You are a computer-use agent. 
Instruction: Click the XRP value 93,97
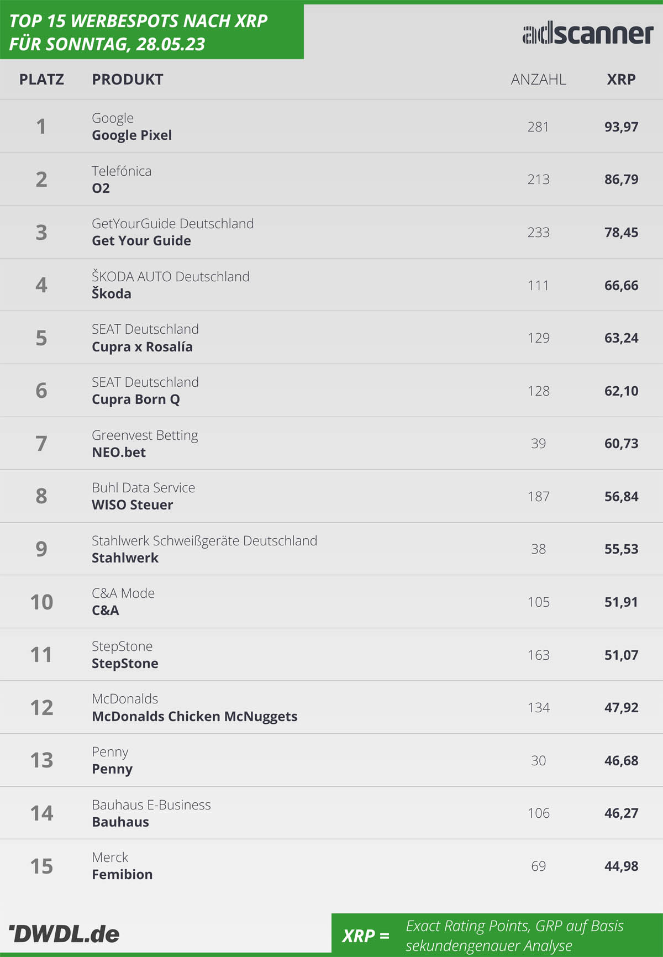pyautogui.click(x=621, y=127)
